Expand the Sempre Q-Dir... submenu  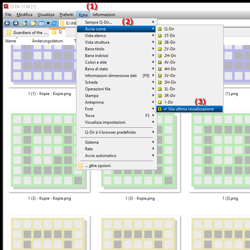pyautogui.click(x=117, y=22)
